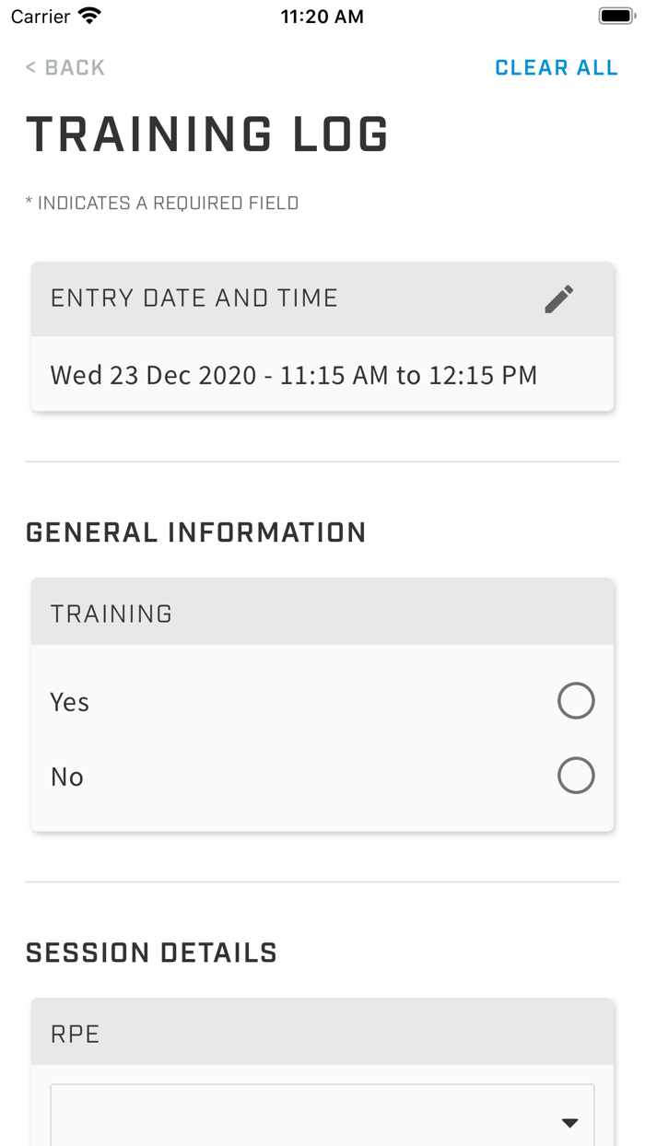Click the Entry Date and Time header
Image resolution: width=645 pixels, height=1146 pixels.
pyautogui.click(x=194, y=298)
